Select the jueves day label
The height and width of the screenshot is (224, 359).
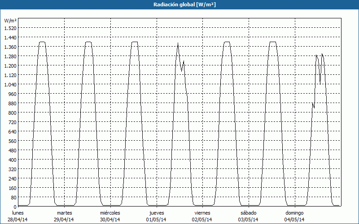coord(156,213)
